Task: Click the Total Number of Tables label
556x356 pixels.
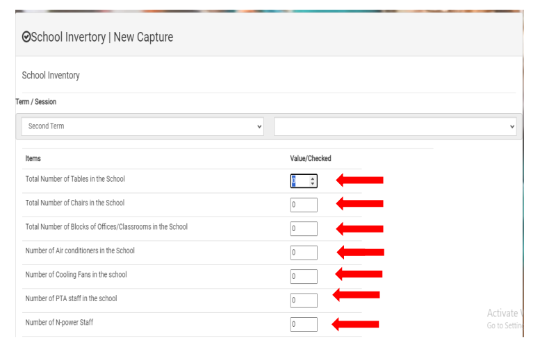Action: (75, 179)
